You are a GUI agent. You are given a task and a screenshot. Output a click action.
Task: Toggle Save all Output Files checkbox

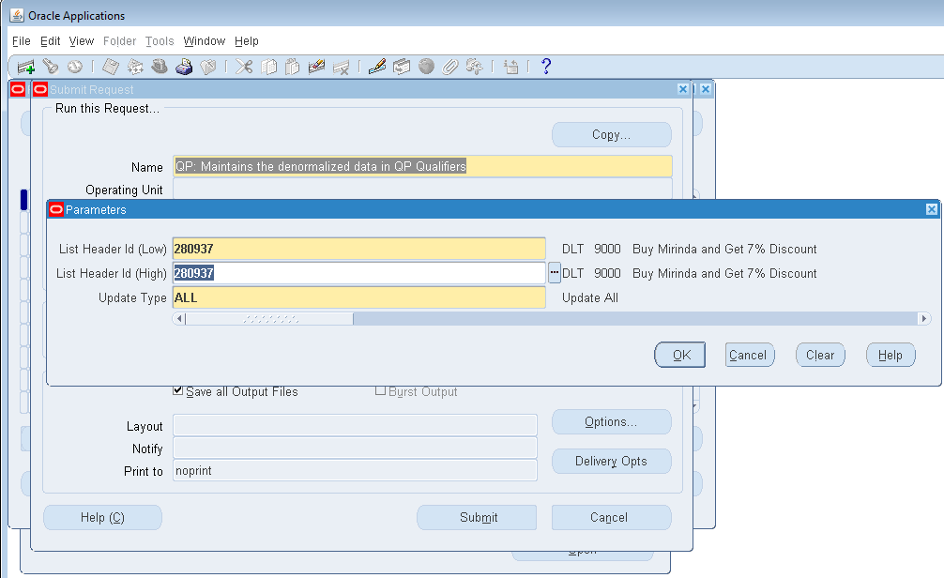177,390
